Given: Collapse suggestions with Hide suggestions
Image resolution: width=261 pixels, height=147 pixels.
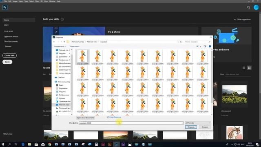Looking at the screenshot, I should click(242, 19).
